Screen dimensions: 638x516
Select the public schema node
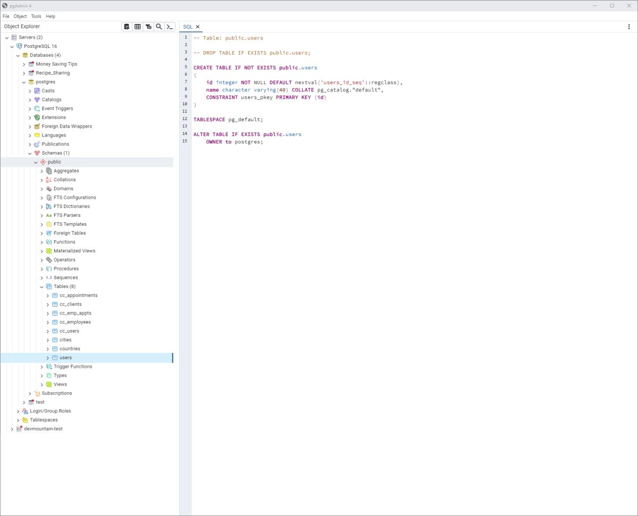point(54,162)
